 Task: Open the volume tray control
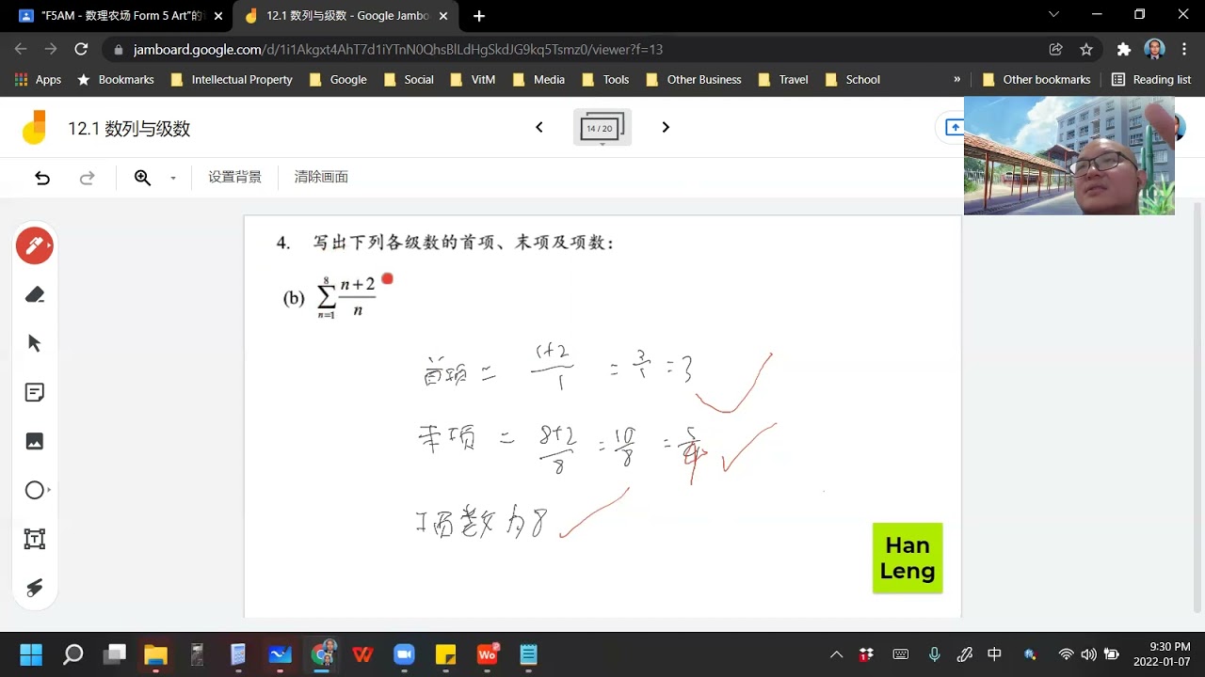coord(1089,654)
